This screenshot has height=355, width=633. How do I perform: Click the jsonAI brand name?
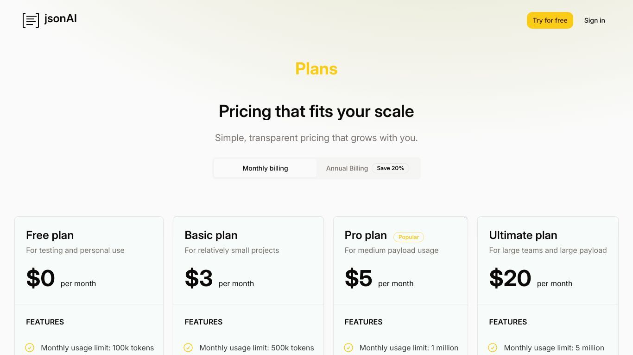tap(61, 19)
